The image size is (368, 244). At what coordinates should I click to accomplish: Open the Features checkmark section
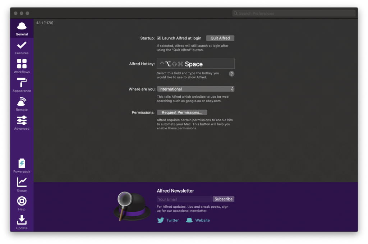(x=22, y=48)
